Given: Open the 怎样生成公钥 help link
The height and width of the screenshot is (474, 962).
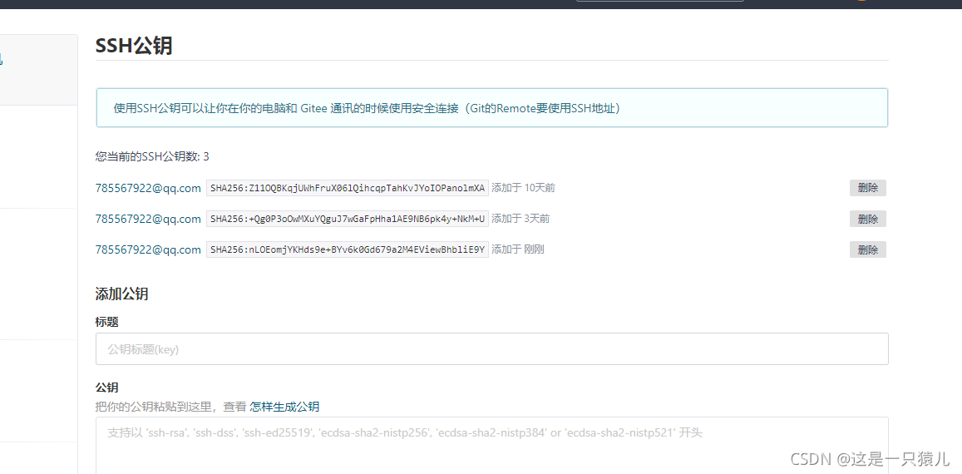Looking at the screenshot, I should point(284,407).
